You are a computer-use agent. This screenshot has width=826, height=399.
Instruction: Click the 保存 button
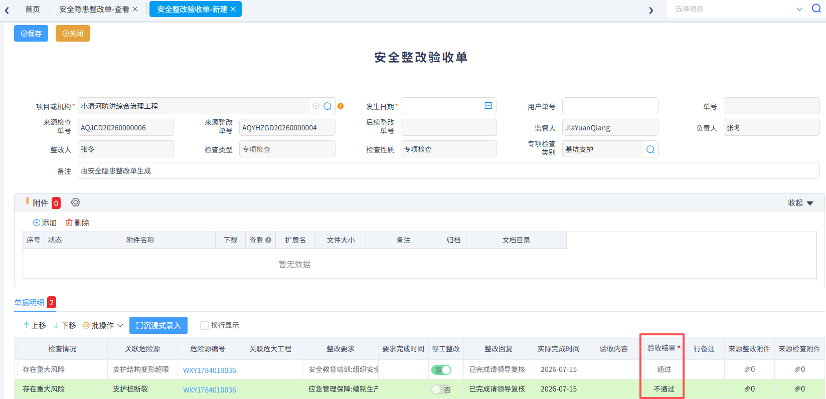[x=31, y=34]
